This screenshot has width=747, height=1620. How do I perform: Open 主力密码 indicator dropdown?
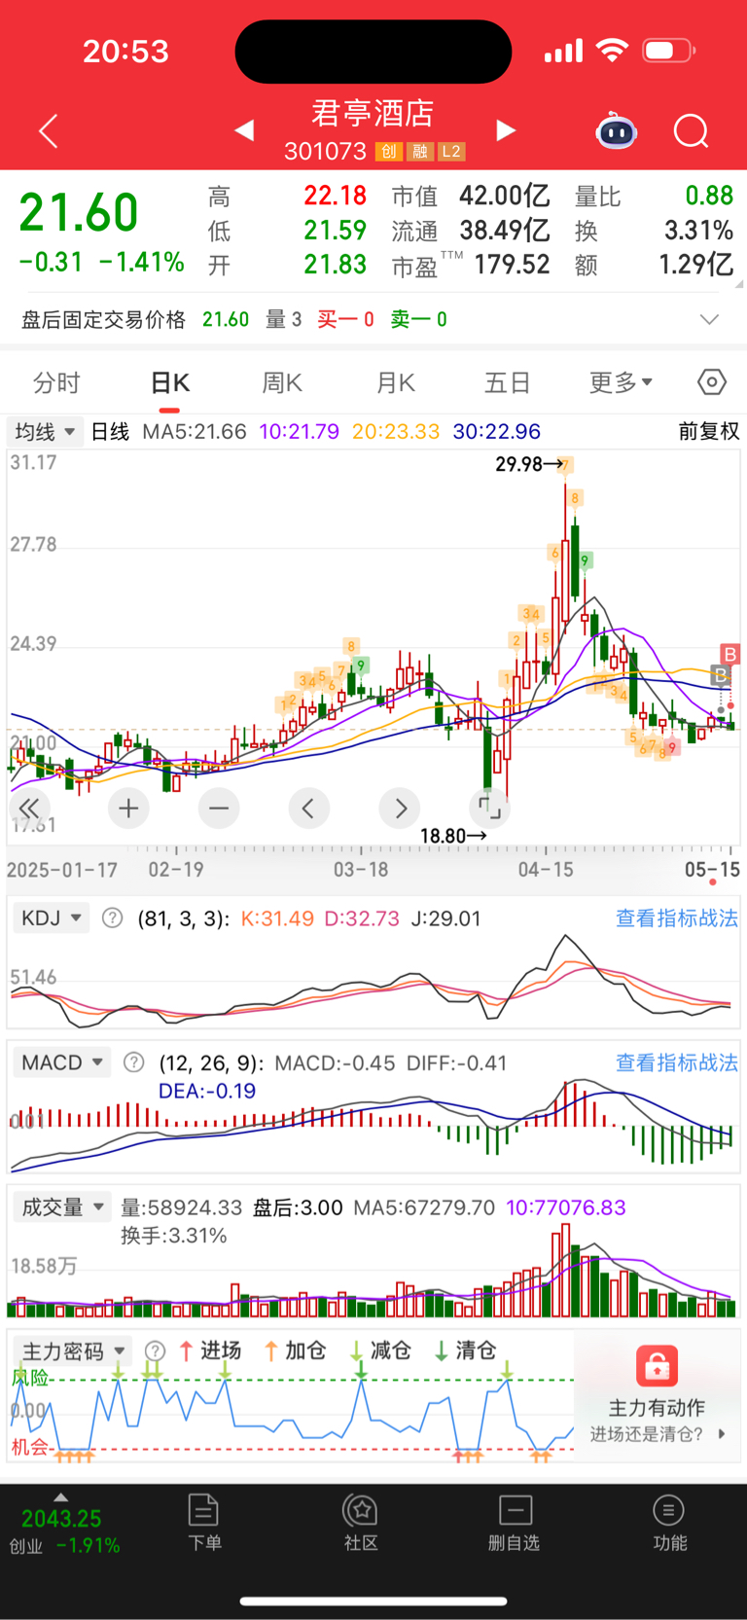(x=73, y=1350)
